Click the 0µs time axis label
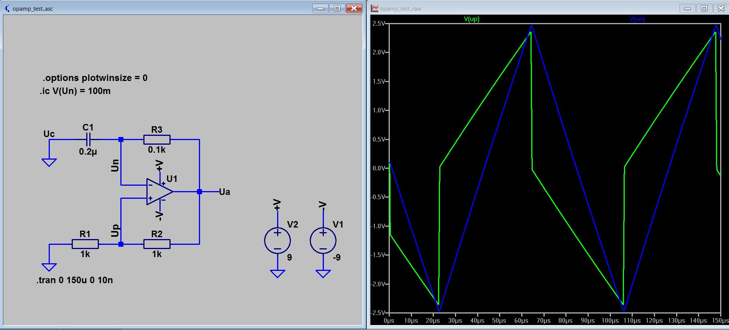729x330 pixels. pos(389,321)
